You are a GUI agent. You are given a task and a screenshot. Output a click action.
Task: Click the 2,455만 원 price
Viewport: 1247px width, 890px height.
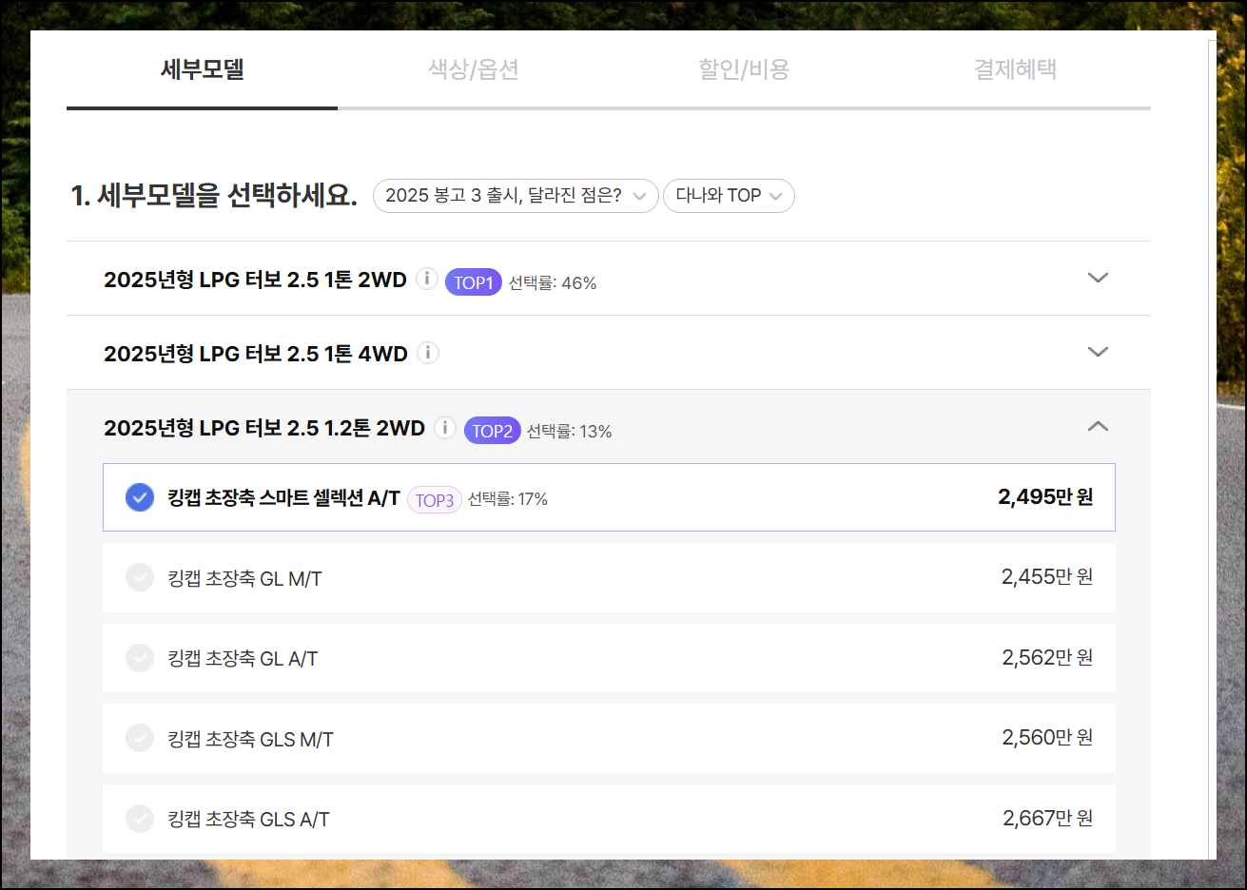[x=1047, y=577]
